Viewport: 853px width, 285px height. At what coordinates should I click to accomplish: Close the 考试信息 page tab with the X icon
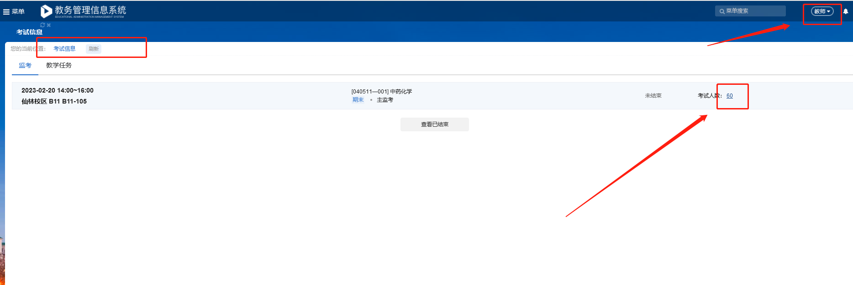[49, 25]
